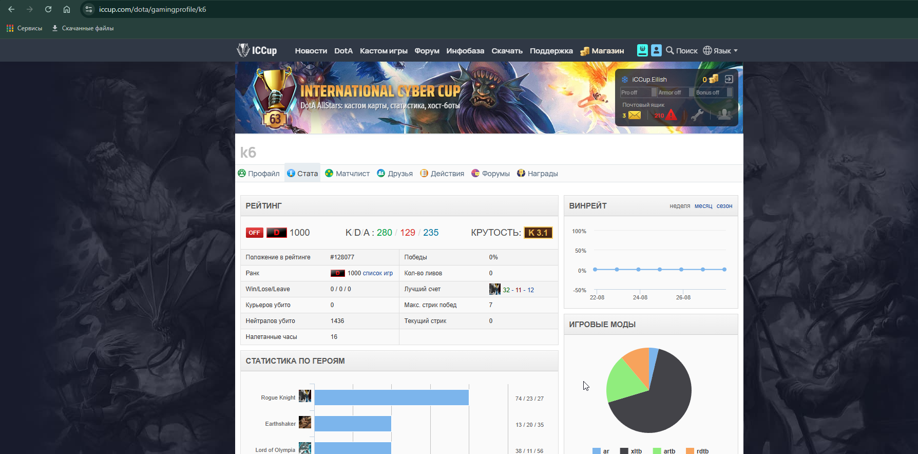Open the список игр link
918x454 pixels.
378,273
